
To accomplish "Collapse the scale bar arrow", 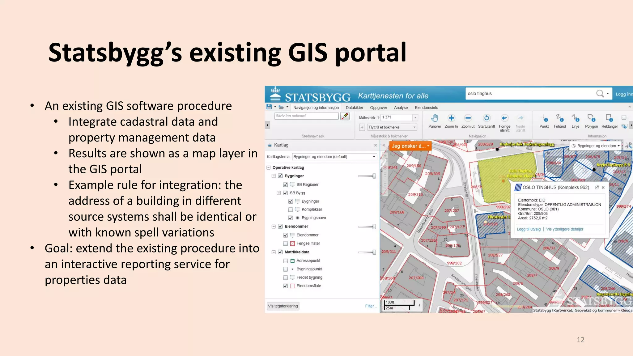I will click(419, 305).
